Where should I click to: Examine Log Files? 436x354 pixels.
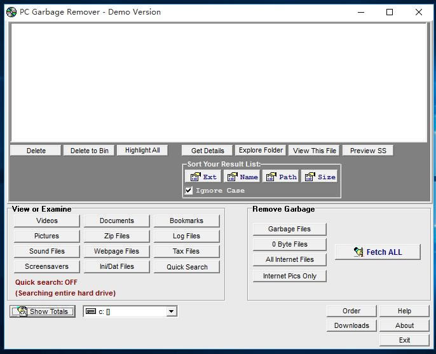pos(187,236)
